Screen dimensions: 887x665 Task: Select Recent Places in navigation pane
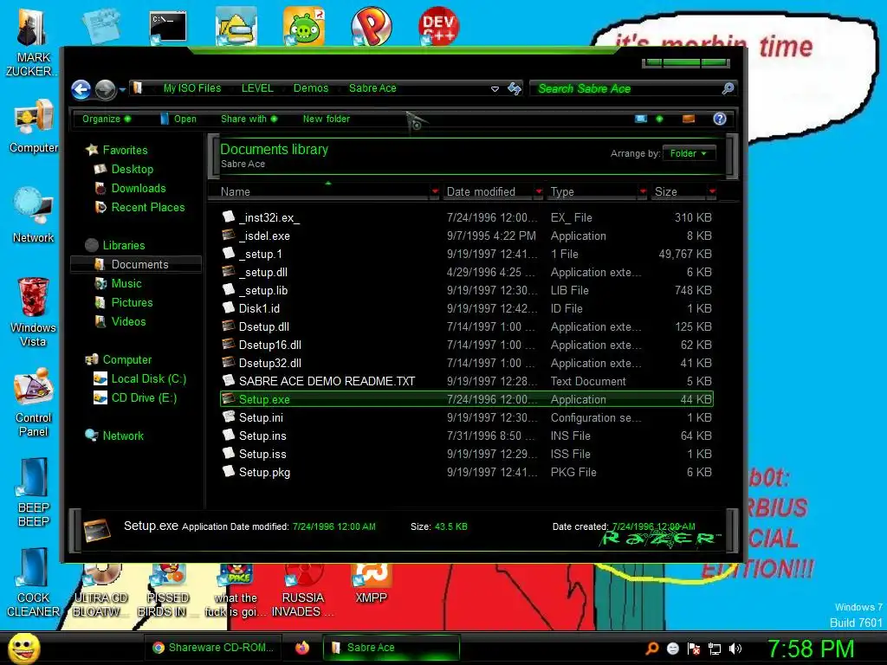tap(147, 208)
